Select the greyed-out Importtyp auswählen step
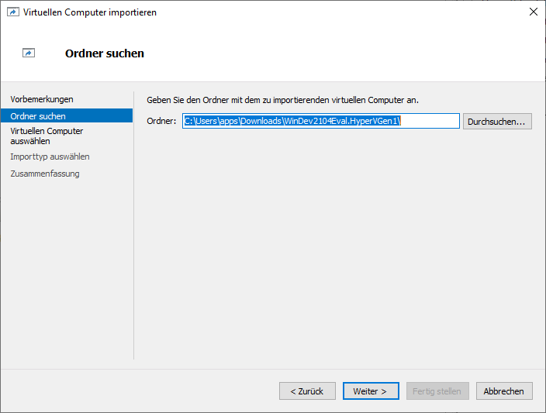This screenshot has width=546, height=413. click(x=50, y=157)
